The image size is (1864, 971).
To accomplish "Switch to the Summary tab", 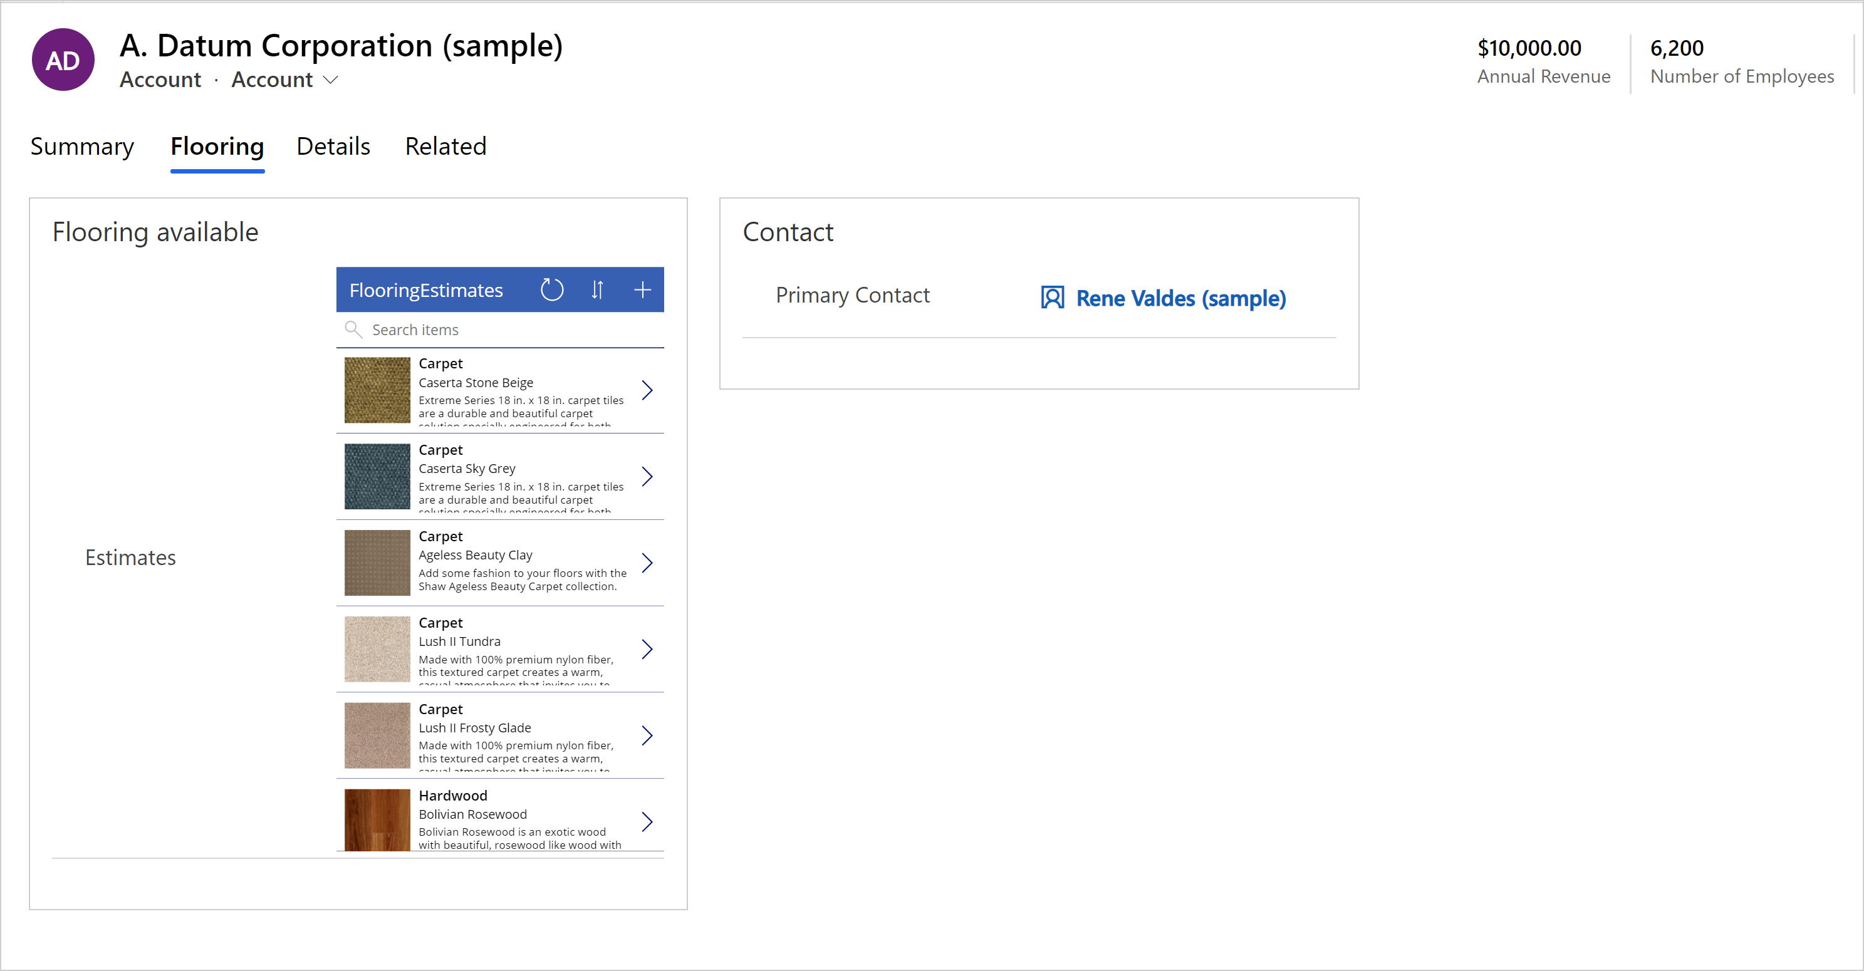I will coord(83,147).
